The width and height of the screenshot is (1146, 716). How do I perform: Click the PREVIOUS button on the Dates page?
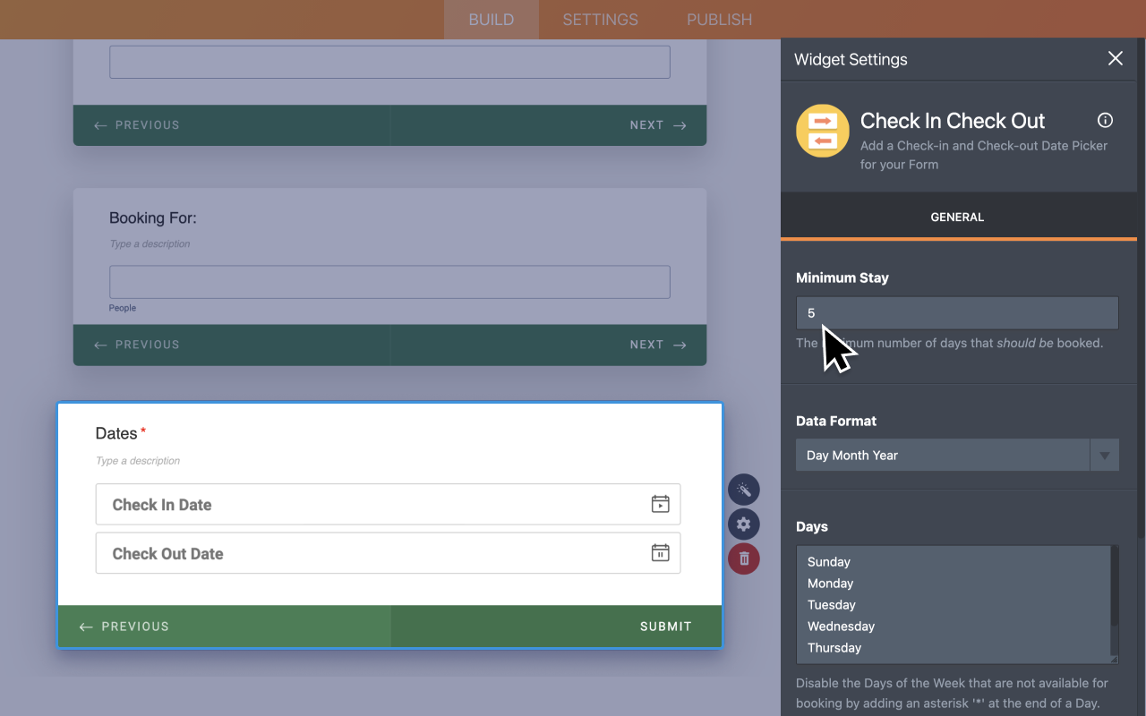(133, 626)
